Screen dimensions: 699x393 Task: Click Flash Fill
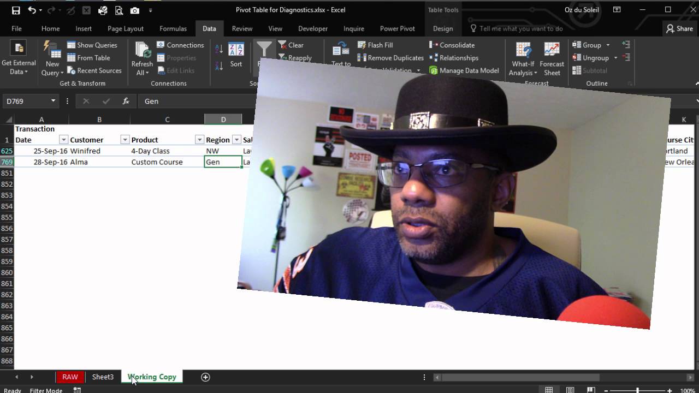click(x=375, y=45)
